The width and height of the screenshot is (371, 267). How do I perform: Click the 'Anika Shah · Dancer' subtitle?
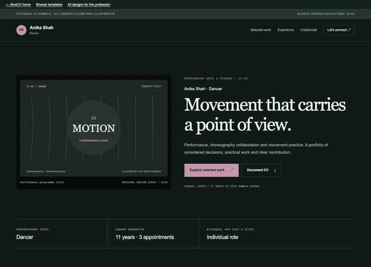(203, 89)
